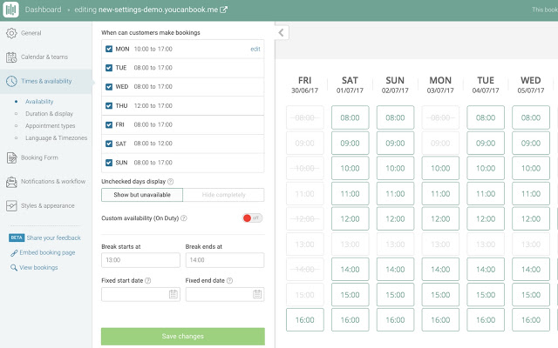Image resolution: width=558 pixels, height=348 pixels.
Task: Collapse the settings panel with chevron
Action: coord(282,32)
